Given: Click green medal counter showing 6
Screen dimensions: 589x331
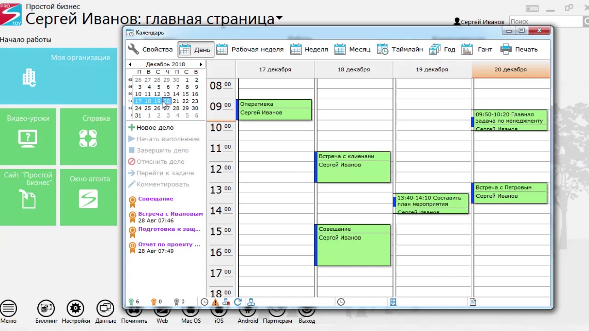Looking at the screenshot, I should [134, 302].
